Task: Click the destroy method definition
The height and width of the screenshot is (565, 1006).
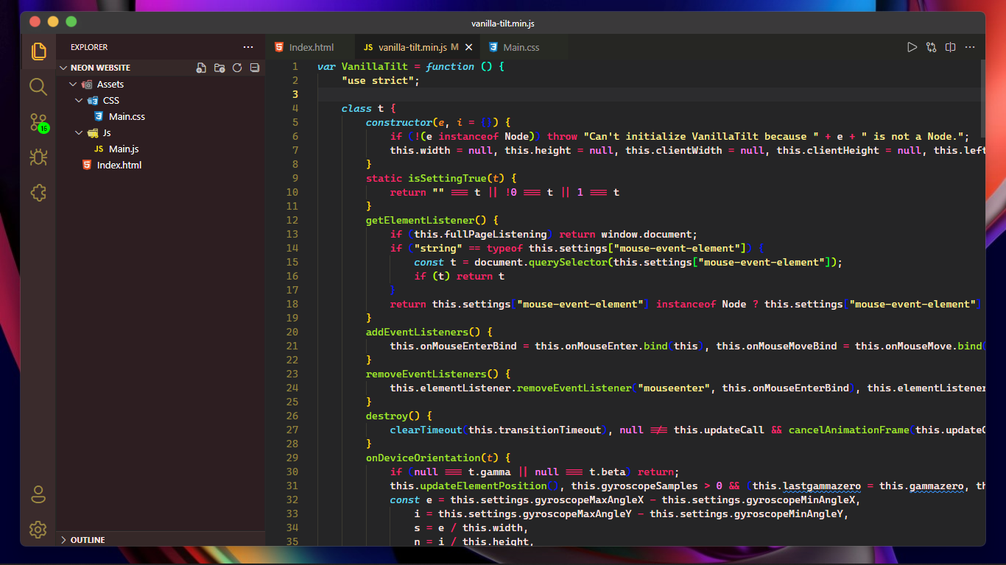Action: pos(387,416)
